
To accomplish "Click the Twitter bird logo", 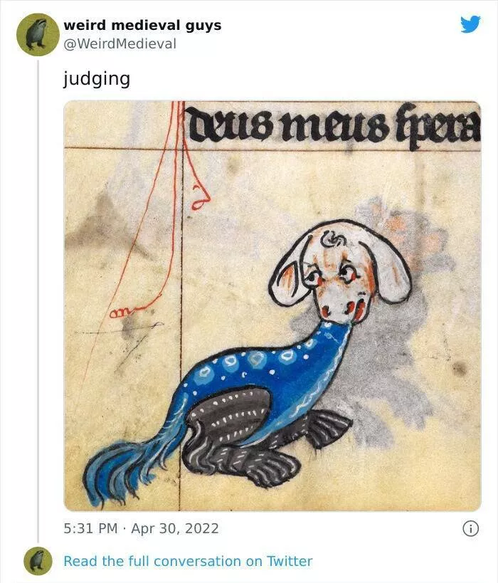I will pyautogui.click(x=470, y=24).
